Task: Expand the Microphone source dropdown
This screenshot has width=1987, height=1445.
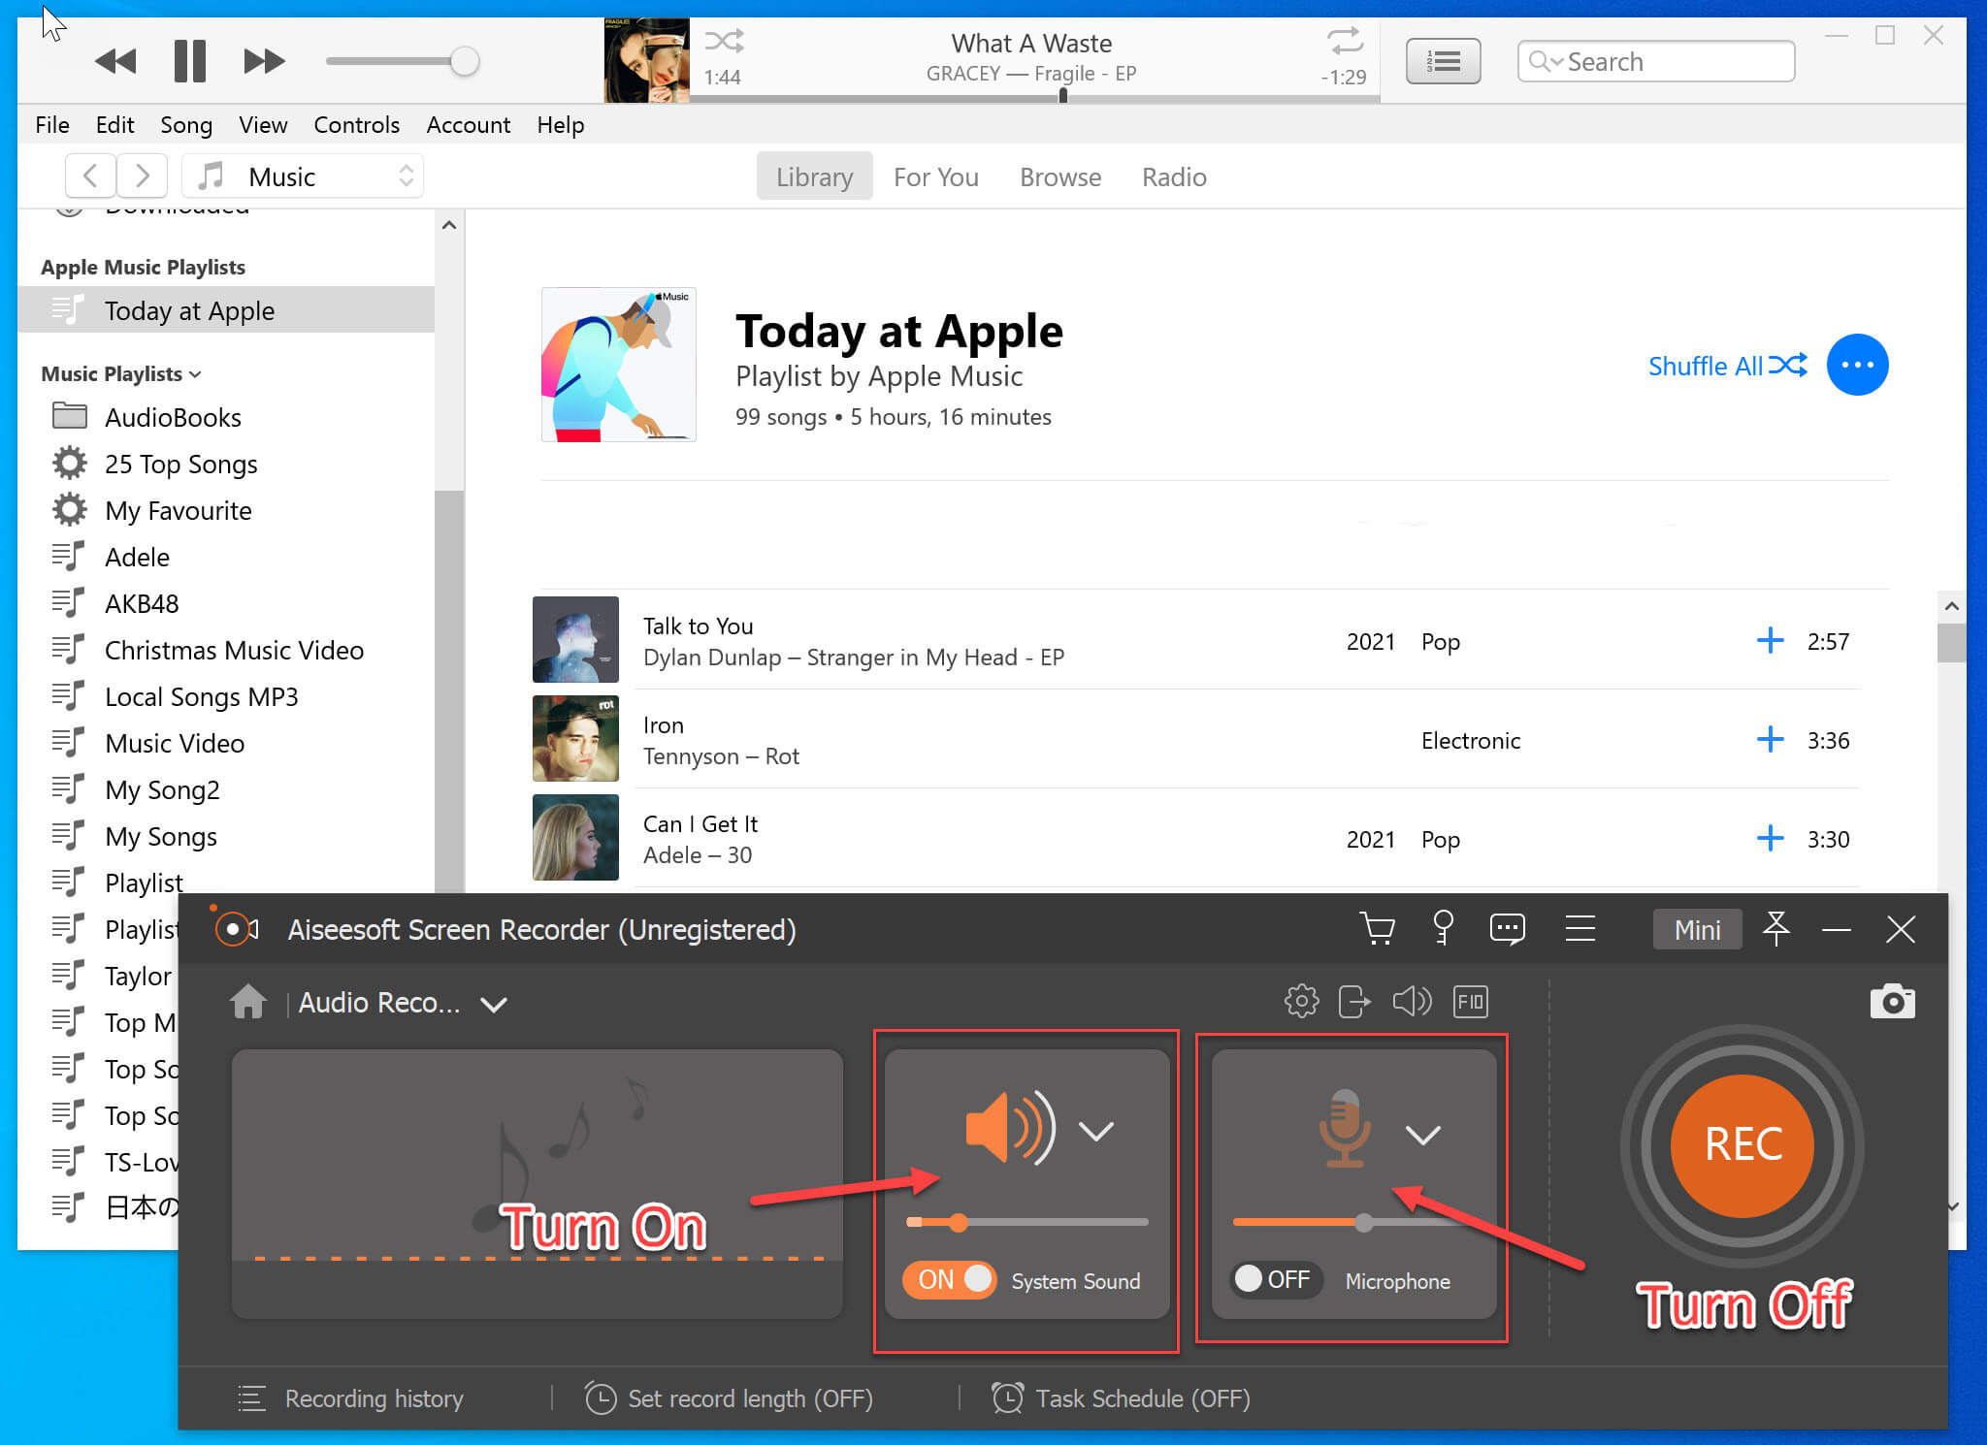Action: [1422, 1134]
